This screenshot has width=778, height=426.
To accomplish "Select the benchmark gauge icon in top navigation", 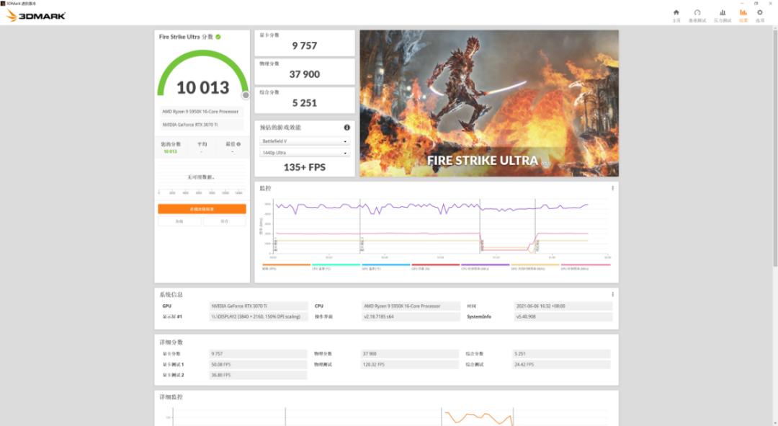I will point(697,13).
